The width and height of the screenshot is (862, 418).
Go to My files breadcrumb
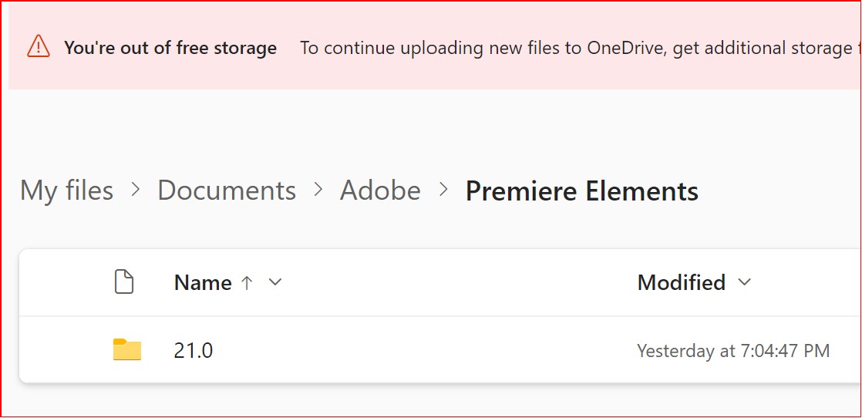(x=66, y=190)
